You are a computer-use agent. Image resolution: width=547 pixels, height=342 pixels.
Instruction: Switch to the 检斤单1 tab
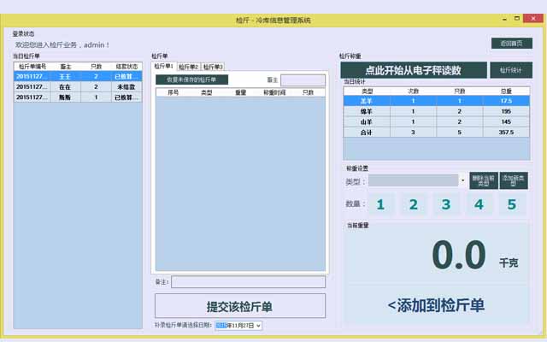coord(163,67)
